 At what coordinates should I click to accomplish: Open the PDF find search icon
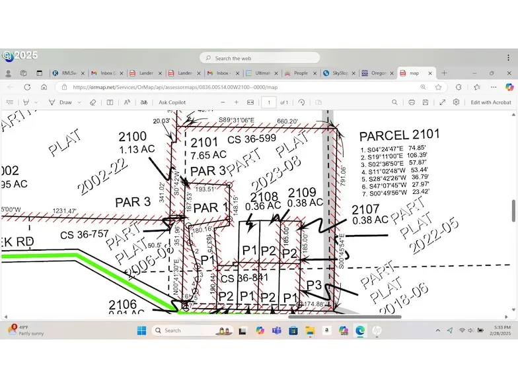tap(394, 102)
